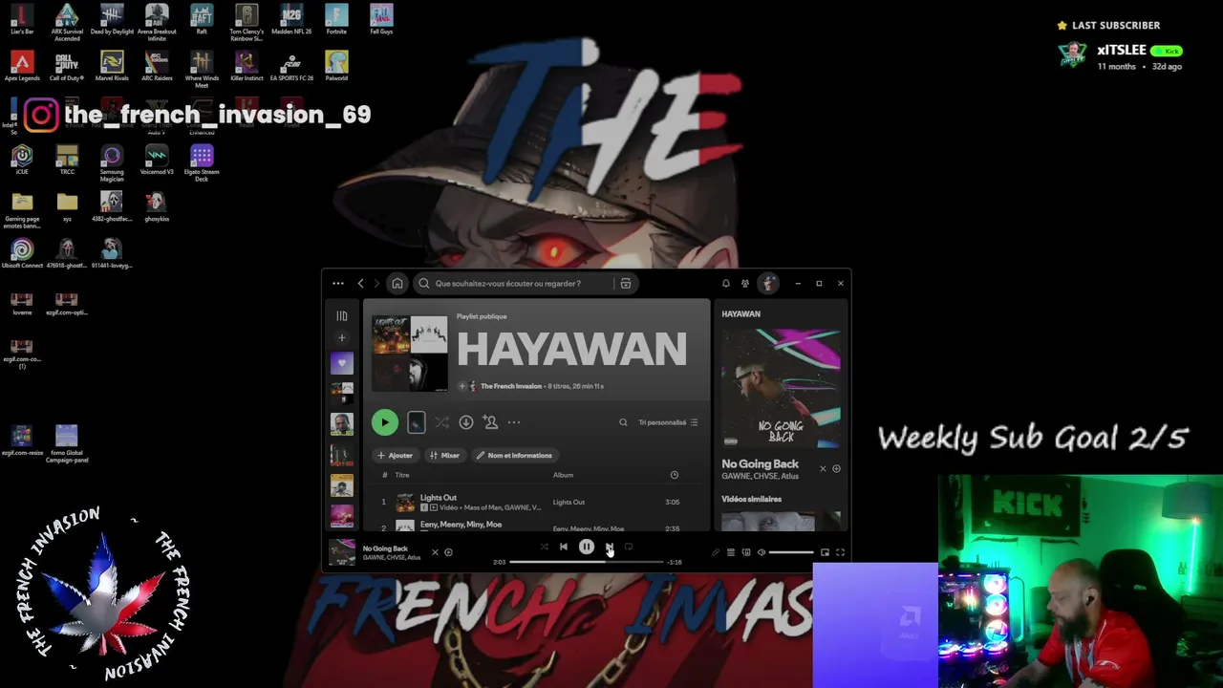Open ARK Survival Ascended shortcut
Screen dimensions: 1223x688
coord(67,22)
